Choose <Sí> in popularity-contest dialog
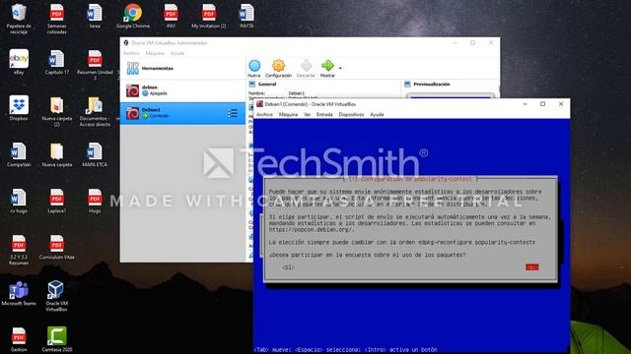Viewport: 631px width, 354px height. (x=288, y=267)
